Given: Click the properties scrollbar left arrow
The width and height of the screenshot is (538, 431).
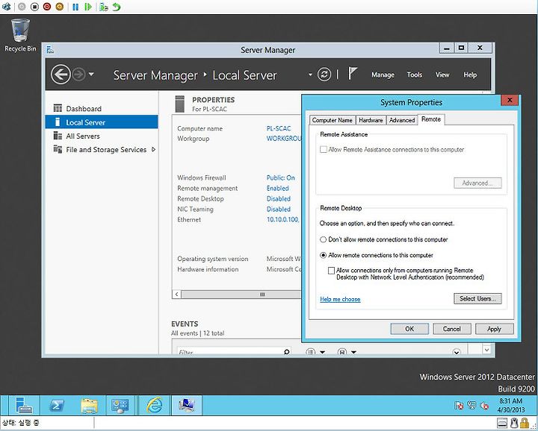Looking at the screenshot, I should 176,295.
